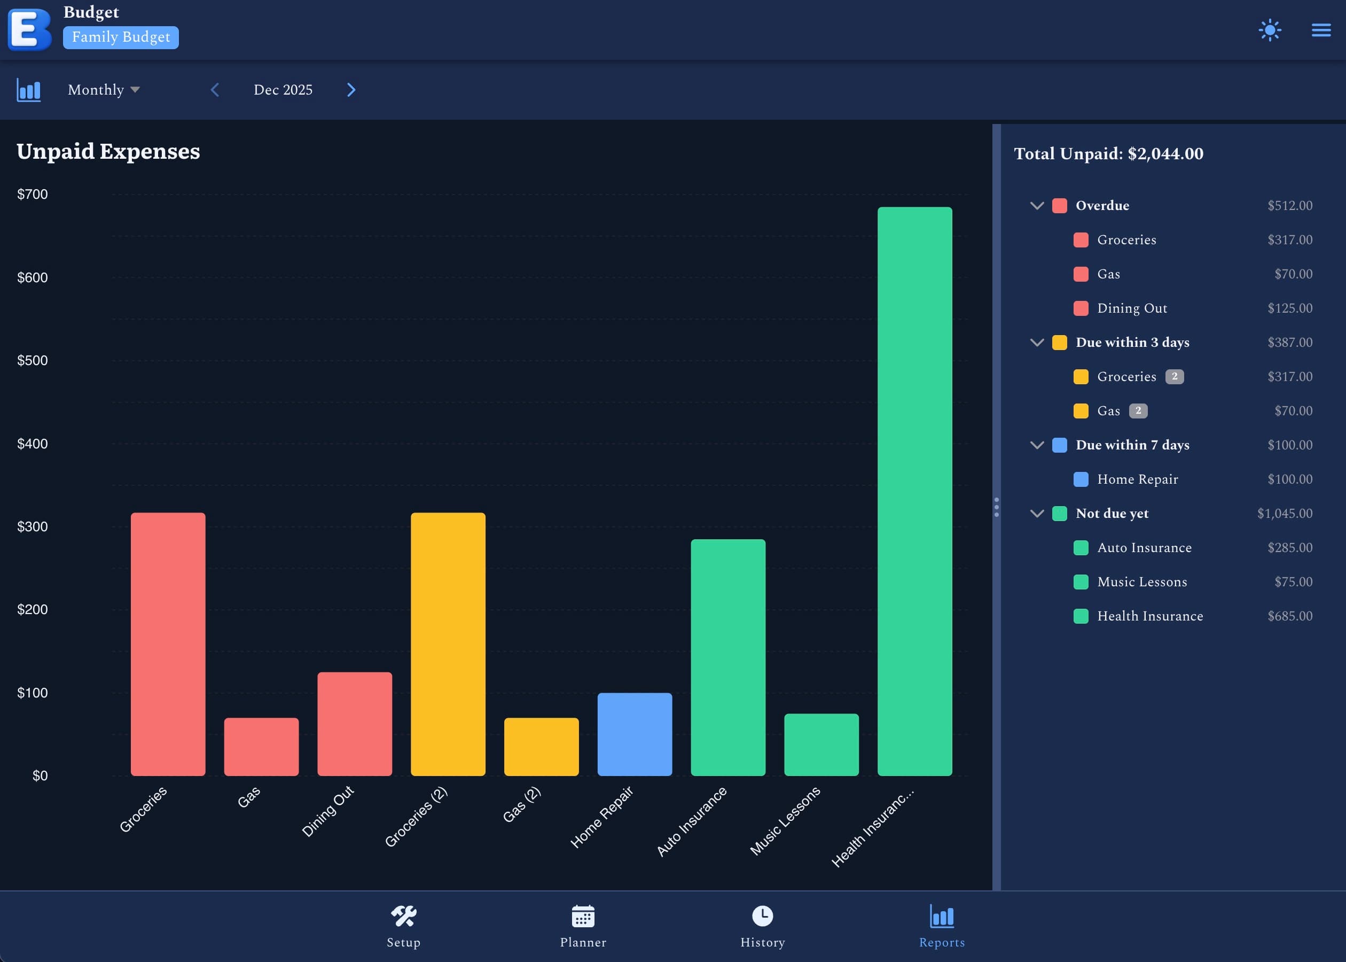Click the green color swatch beside Auto Insurance
This screenshot has width=1346, height=962.
(x=1082, y=547)
